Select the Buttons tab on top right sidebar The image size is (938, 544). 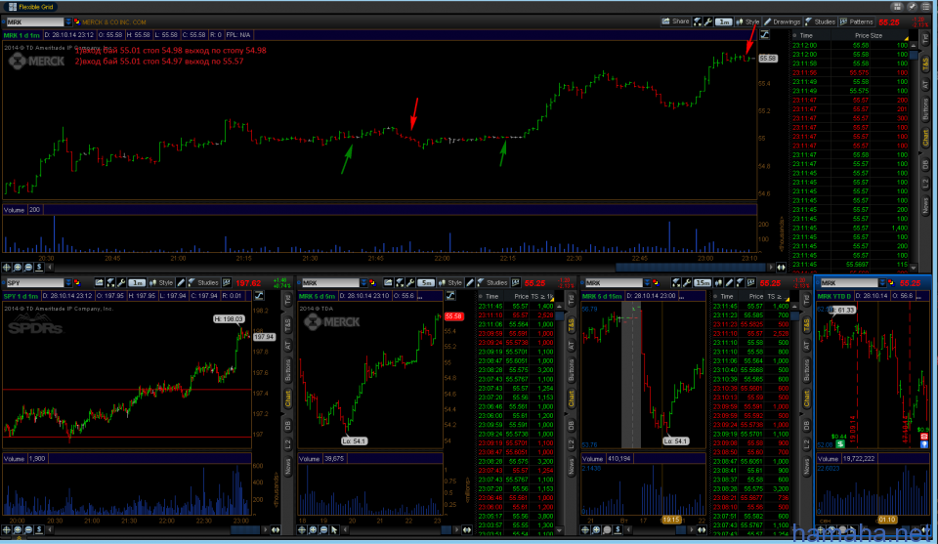[925, 109]
